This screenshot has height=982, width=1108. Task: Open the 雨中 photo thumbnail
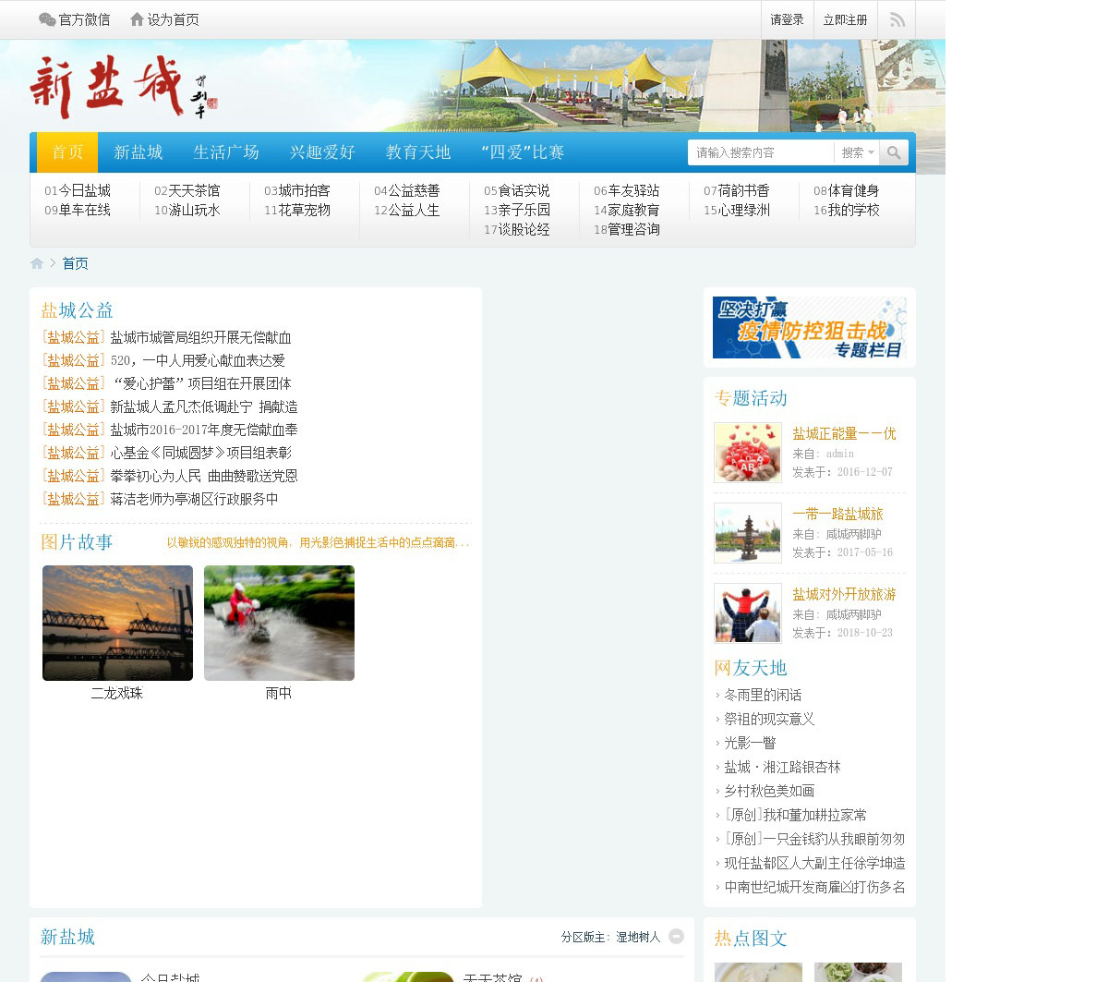pyautogui.click(x=279, y=623)
